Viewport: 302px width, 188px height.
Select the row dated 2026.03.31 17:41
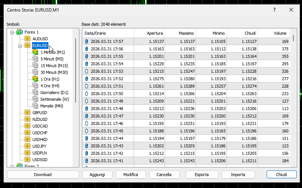click(186, 161)
